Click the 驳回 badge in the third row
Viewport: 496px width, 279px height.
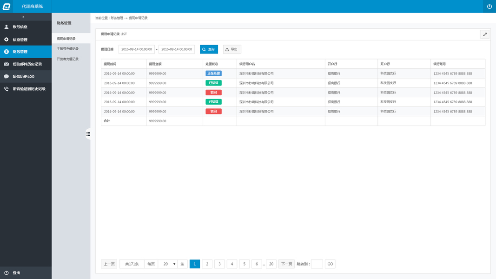213,93
